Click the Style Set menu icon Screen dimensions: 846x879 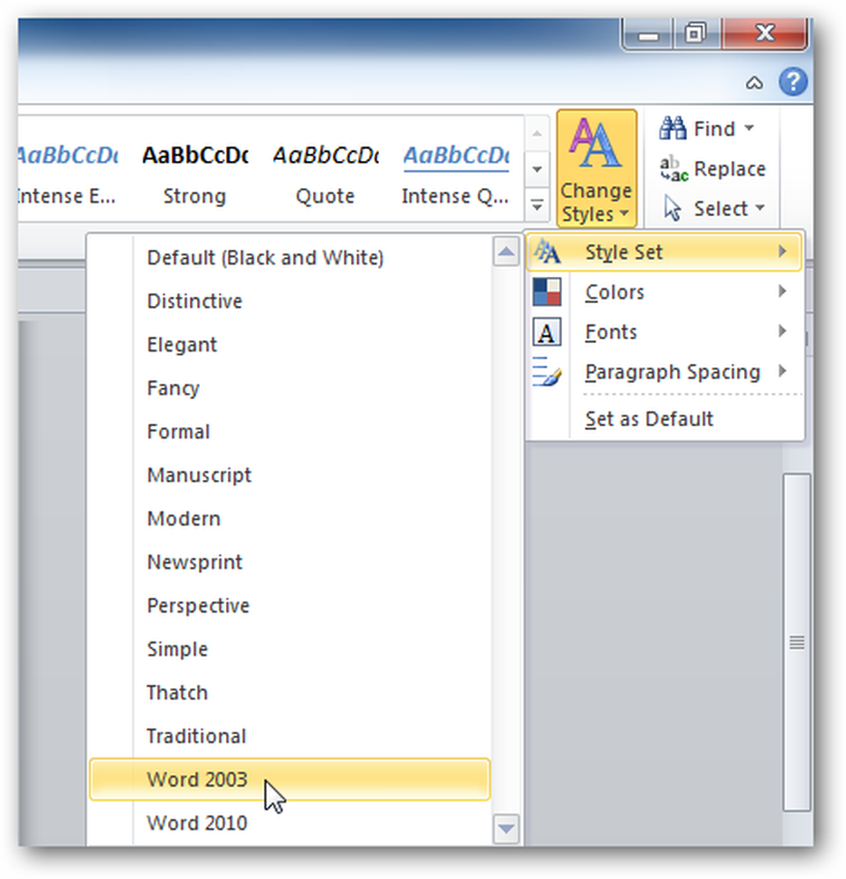click(547, 251)
